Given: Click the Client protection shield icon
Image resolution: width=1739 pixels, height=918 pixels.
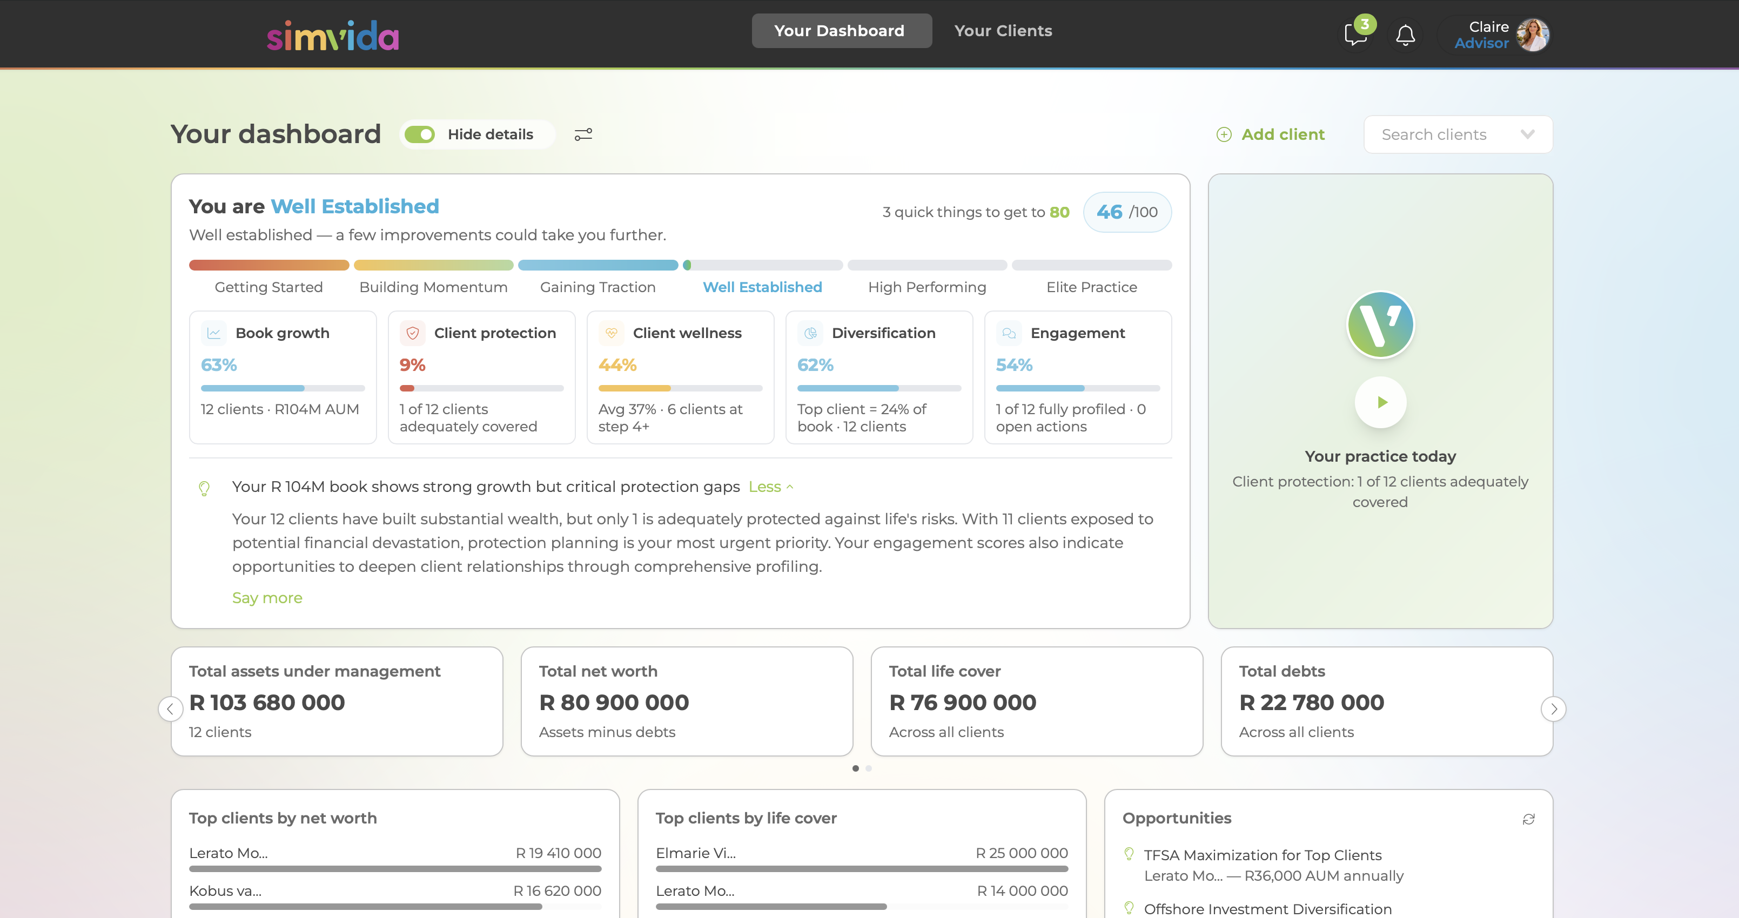Looking at the screenshot, I should point(413,333).
